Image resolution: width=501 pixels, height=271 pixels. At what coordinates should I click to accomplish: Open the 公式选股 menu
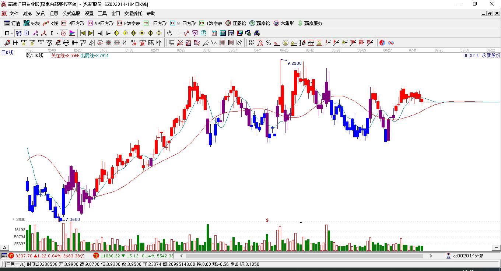pyautogui.click(x=71, y=14)
